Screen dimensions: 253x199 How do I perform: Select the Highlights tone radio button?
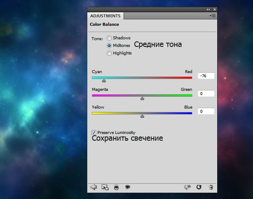109,53
